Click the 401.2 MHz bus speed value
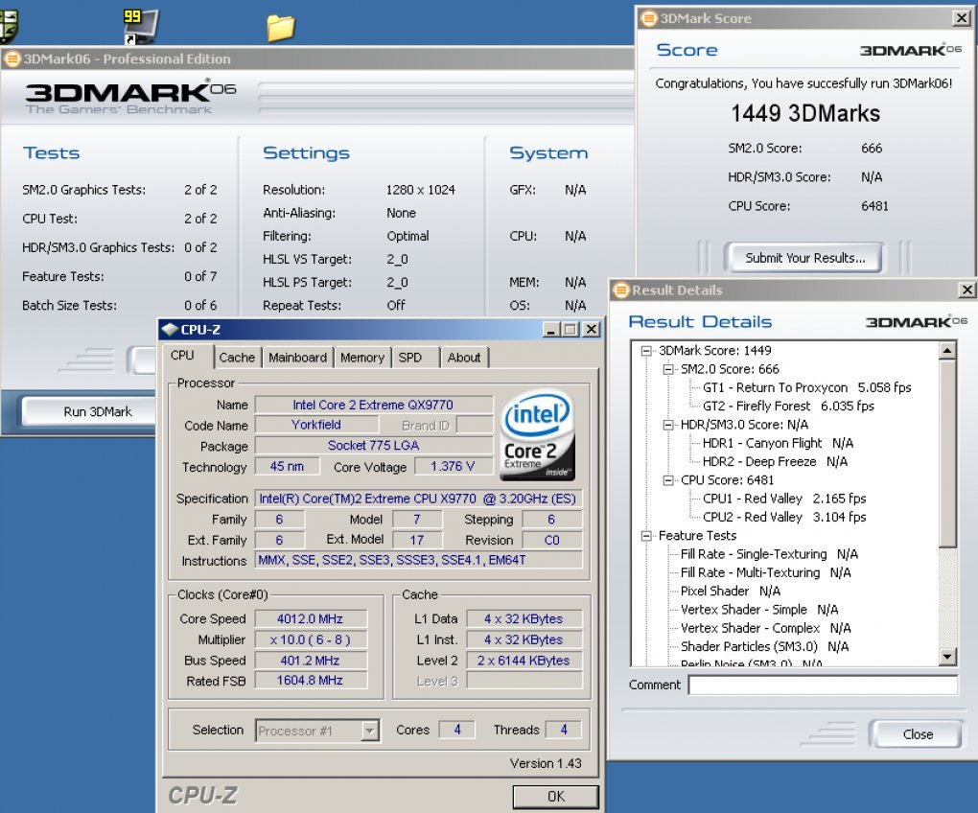This screenshot has width=978, height=813. [310, 661]
